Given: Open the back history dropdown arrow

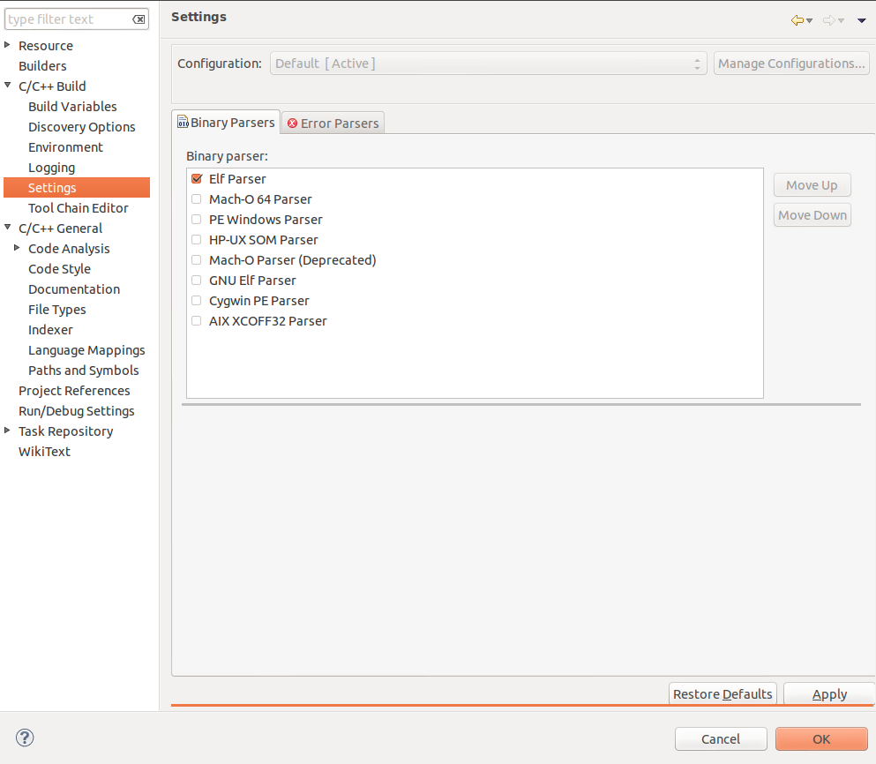Looking at the screenshot, I should (810, 21).
